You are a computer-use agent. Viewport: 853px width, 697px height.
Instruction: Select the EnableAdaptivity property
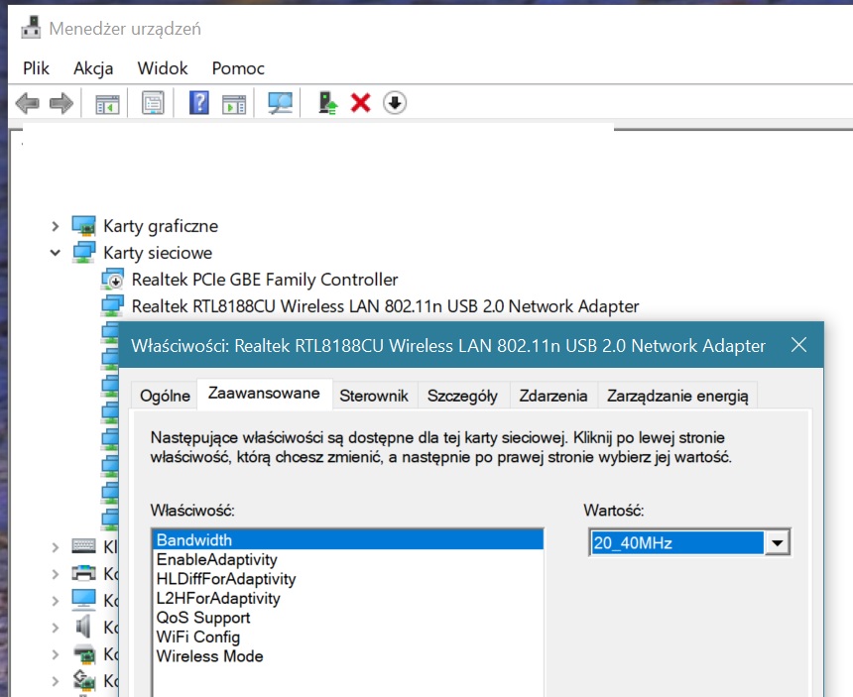point(348,559)
